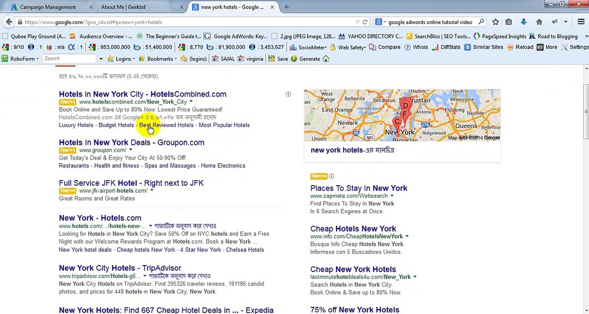Open the Hotels In New York Deals - Groupon.com ad

(132, 143)
